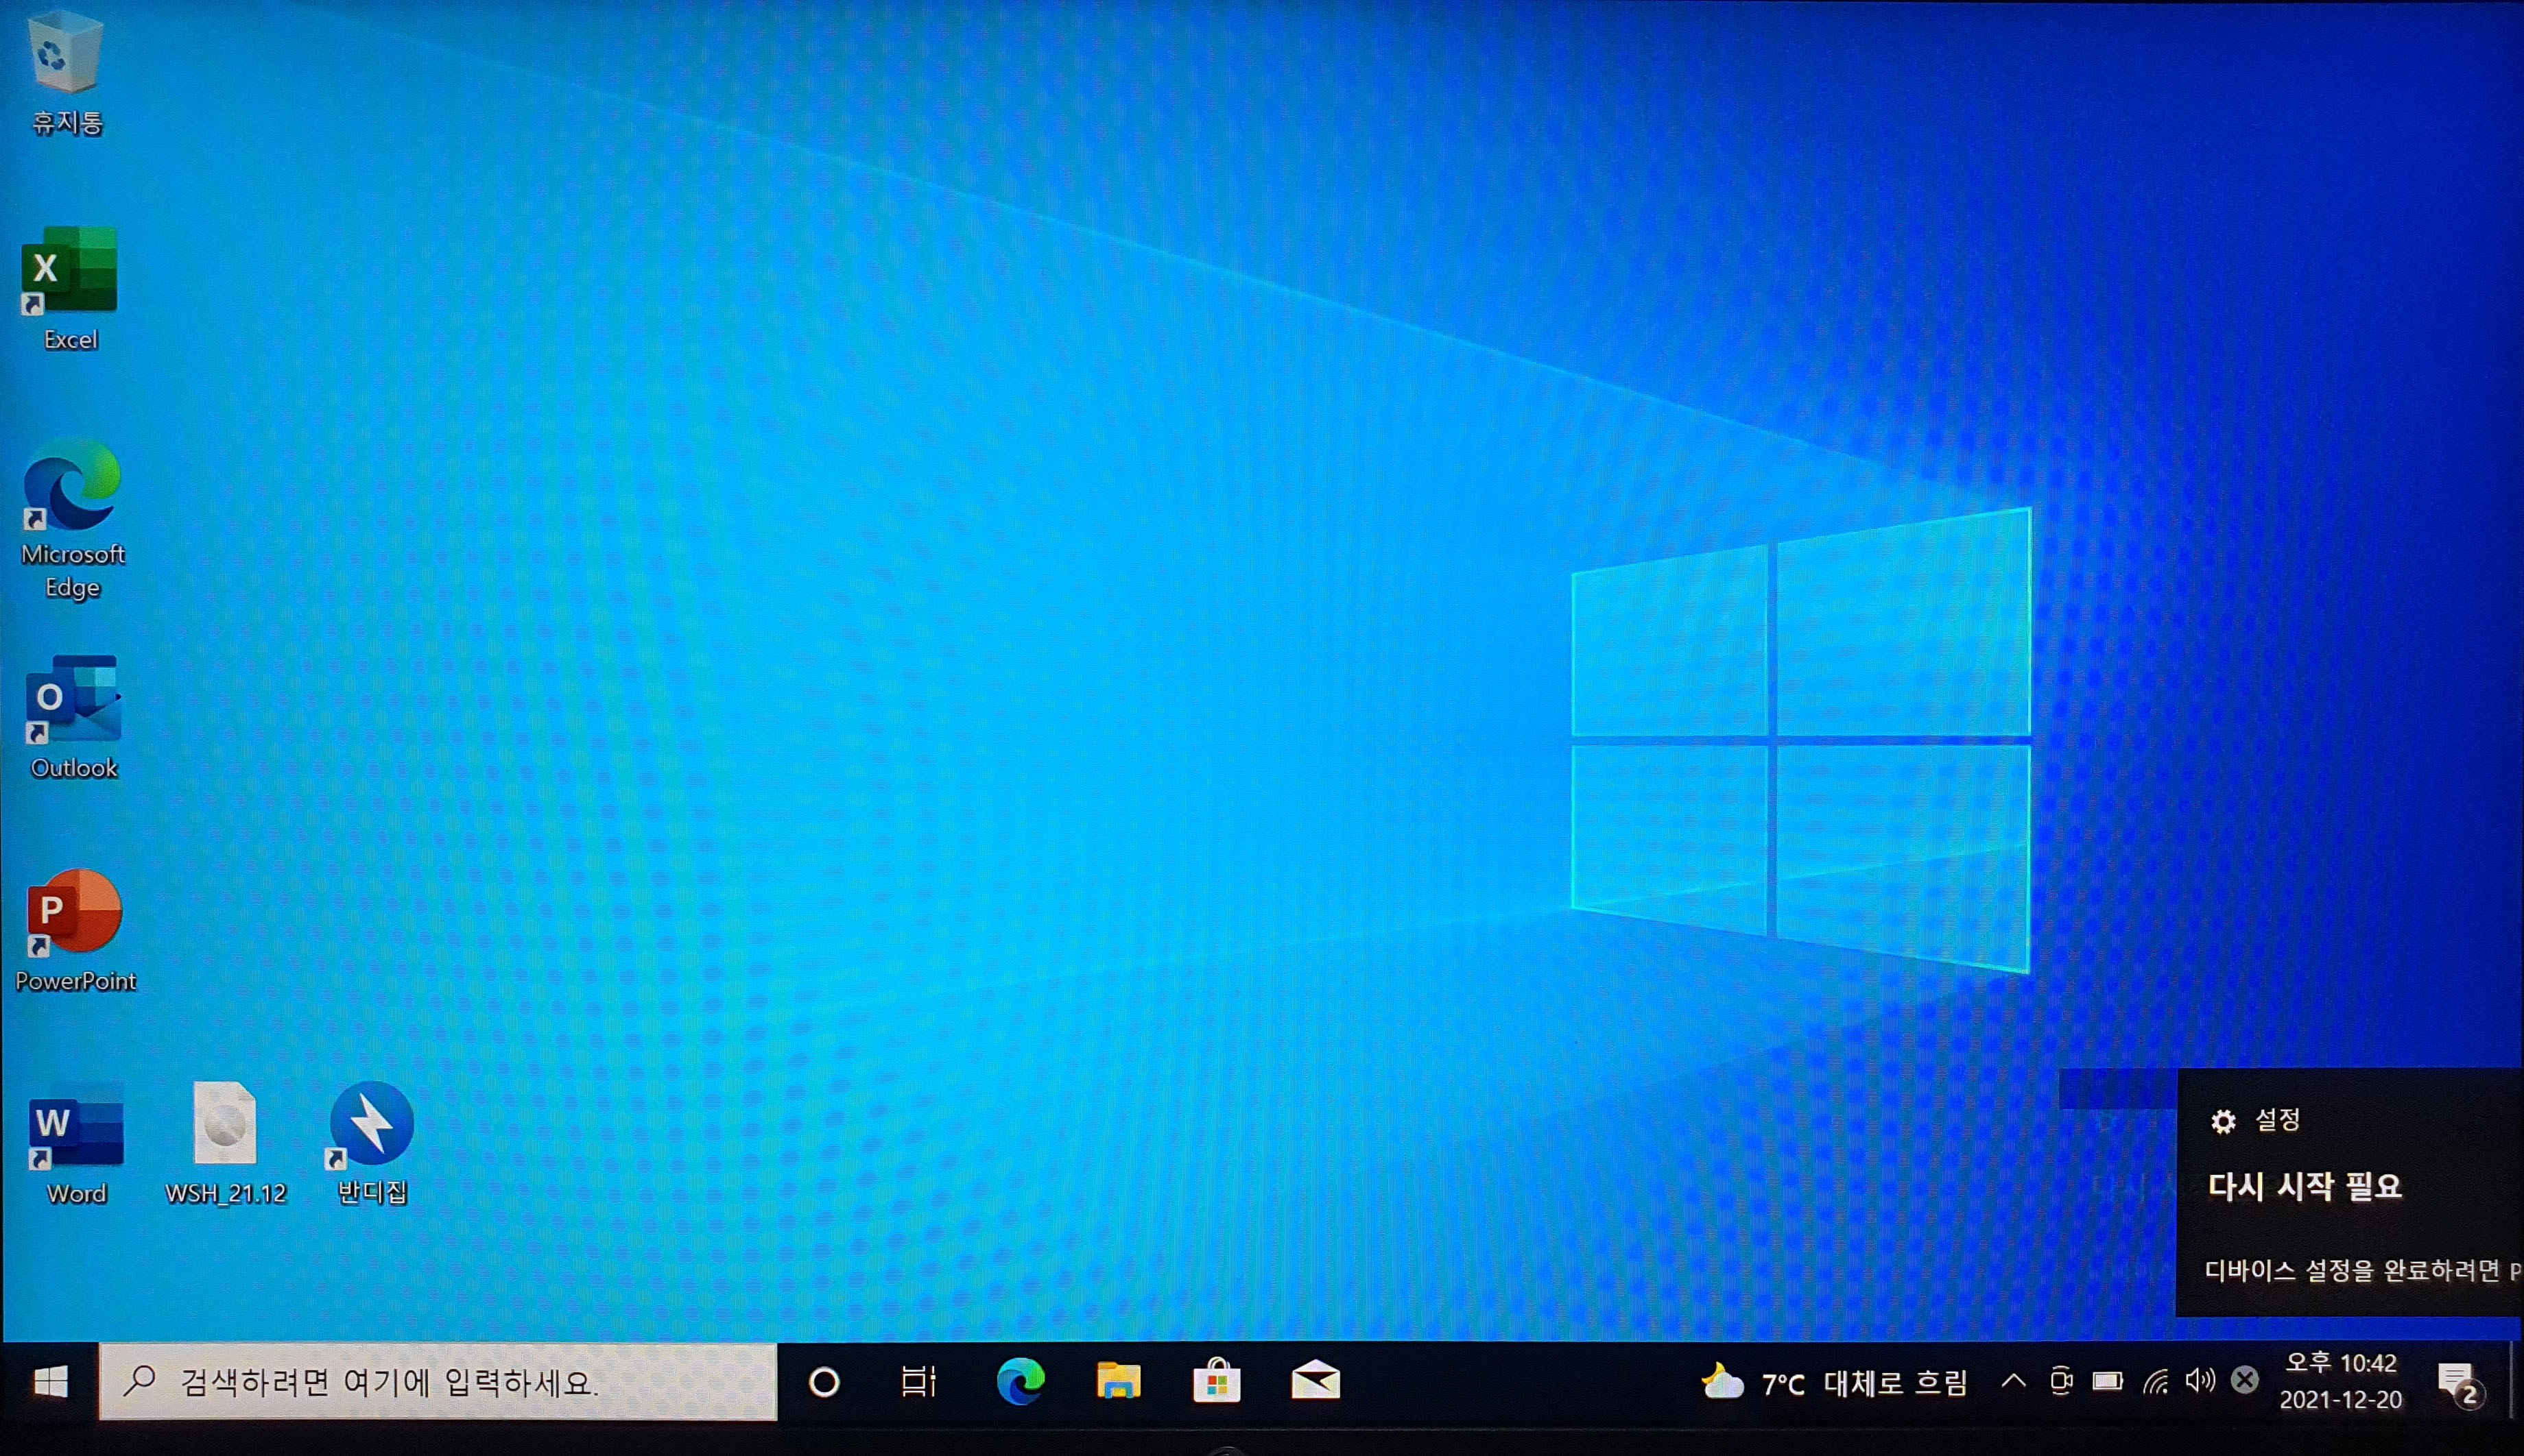Open the volume control speaker icon

(x=2200, y=1381)
